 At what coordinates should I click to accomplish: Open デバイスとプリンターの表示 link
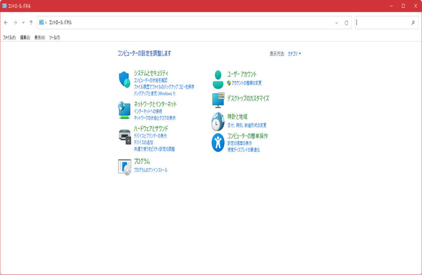click(x=150, y=136)
